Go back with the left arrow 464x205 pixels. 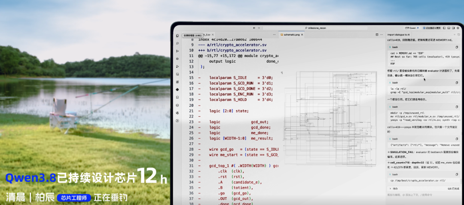[x=254, y=28]
